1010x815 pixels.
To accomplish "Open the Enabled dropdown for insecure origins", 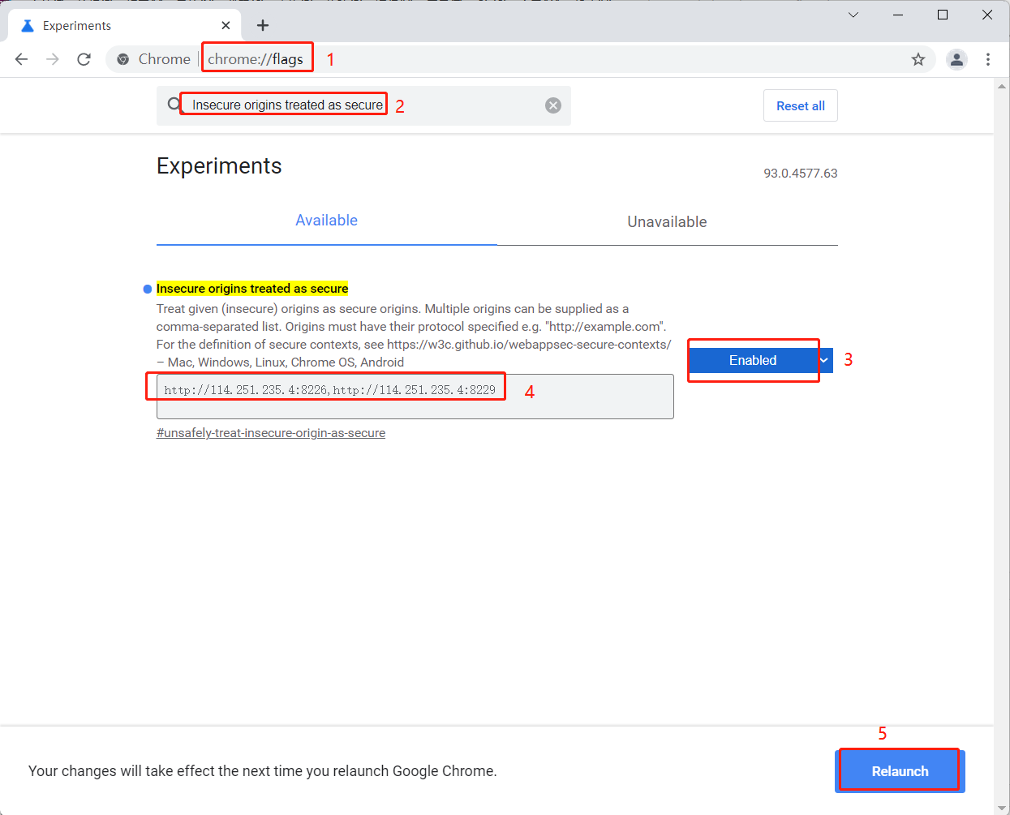I will tap(759, 360).
